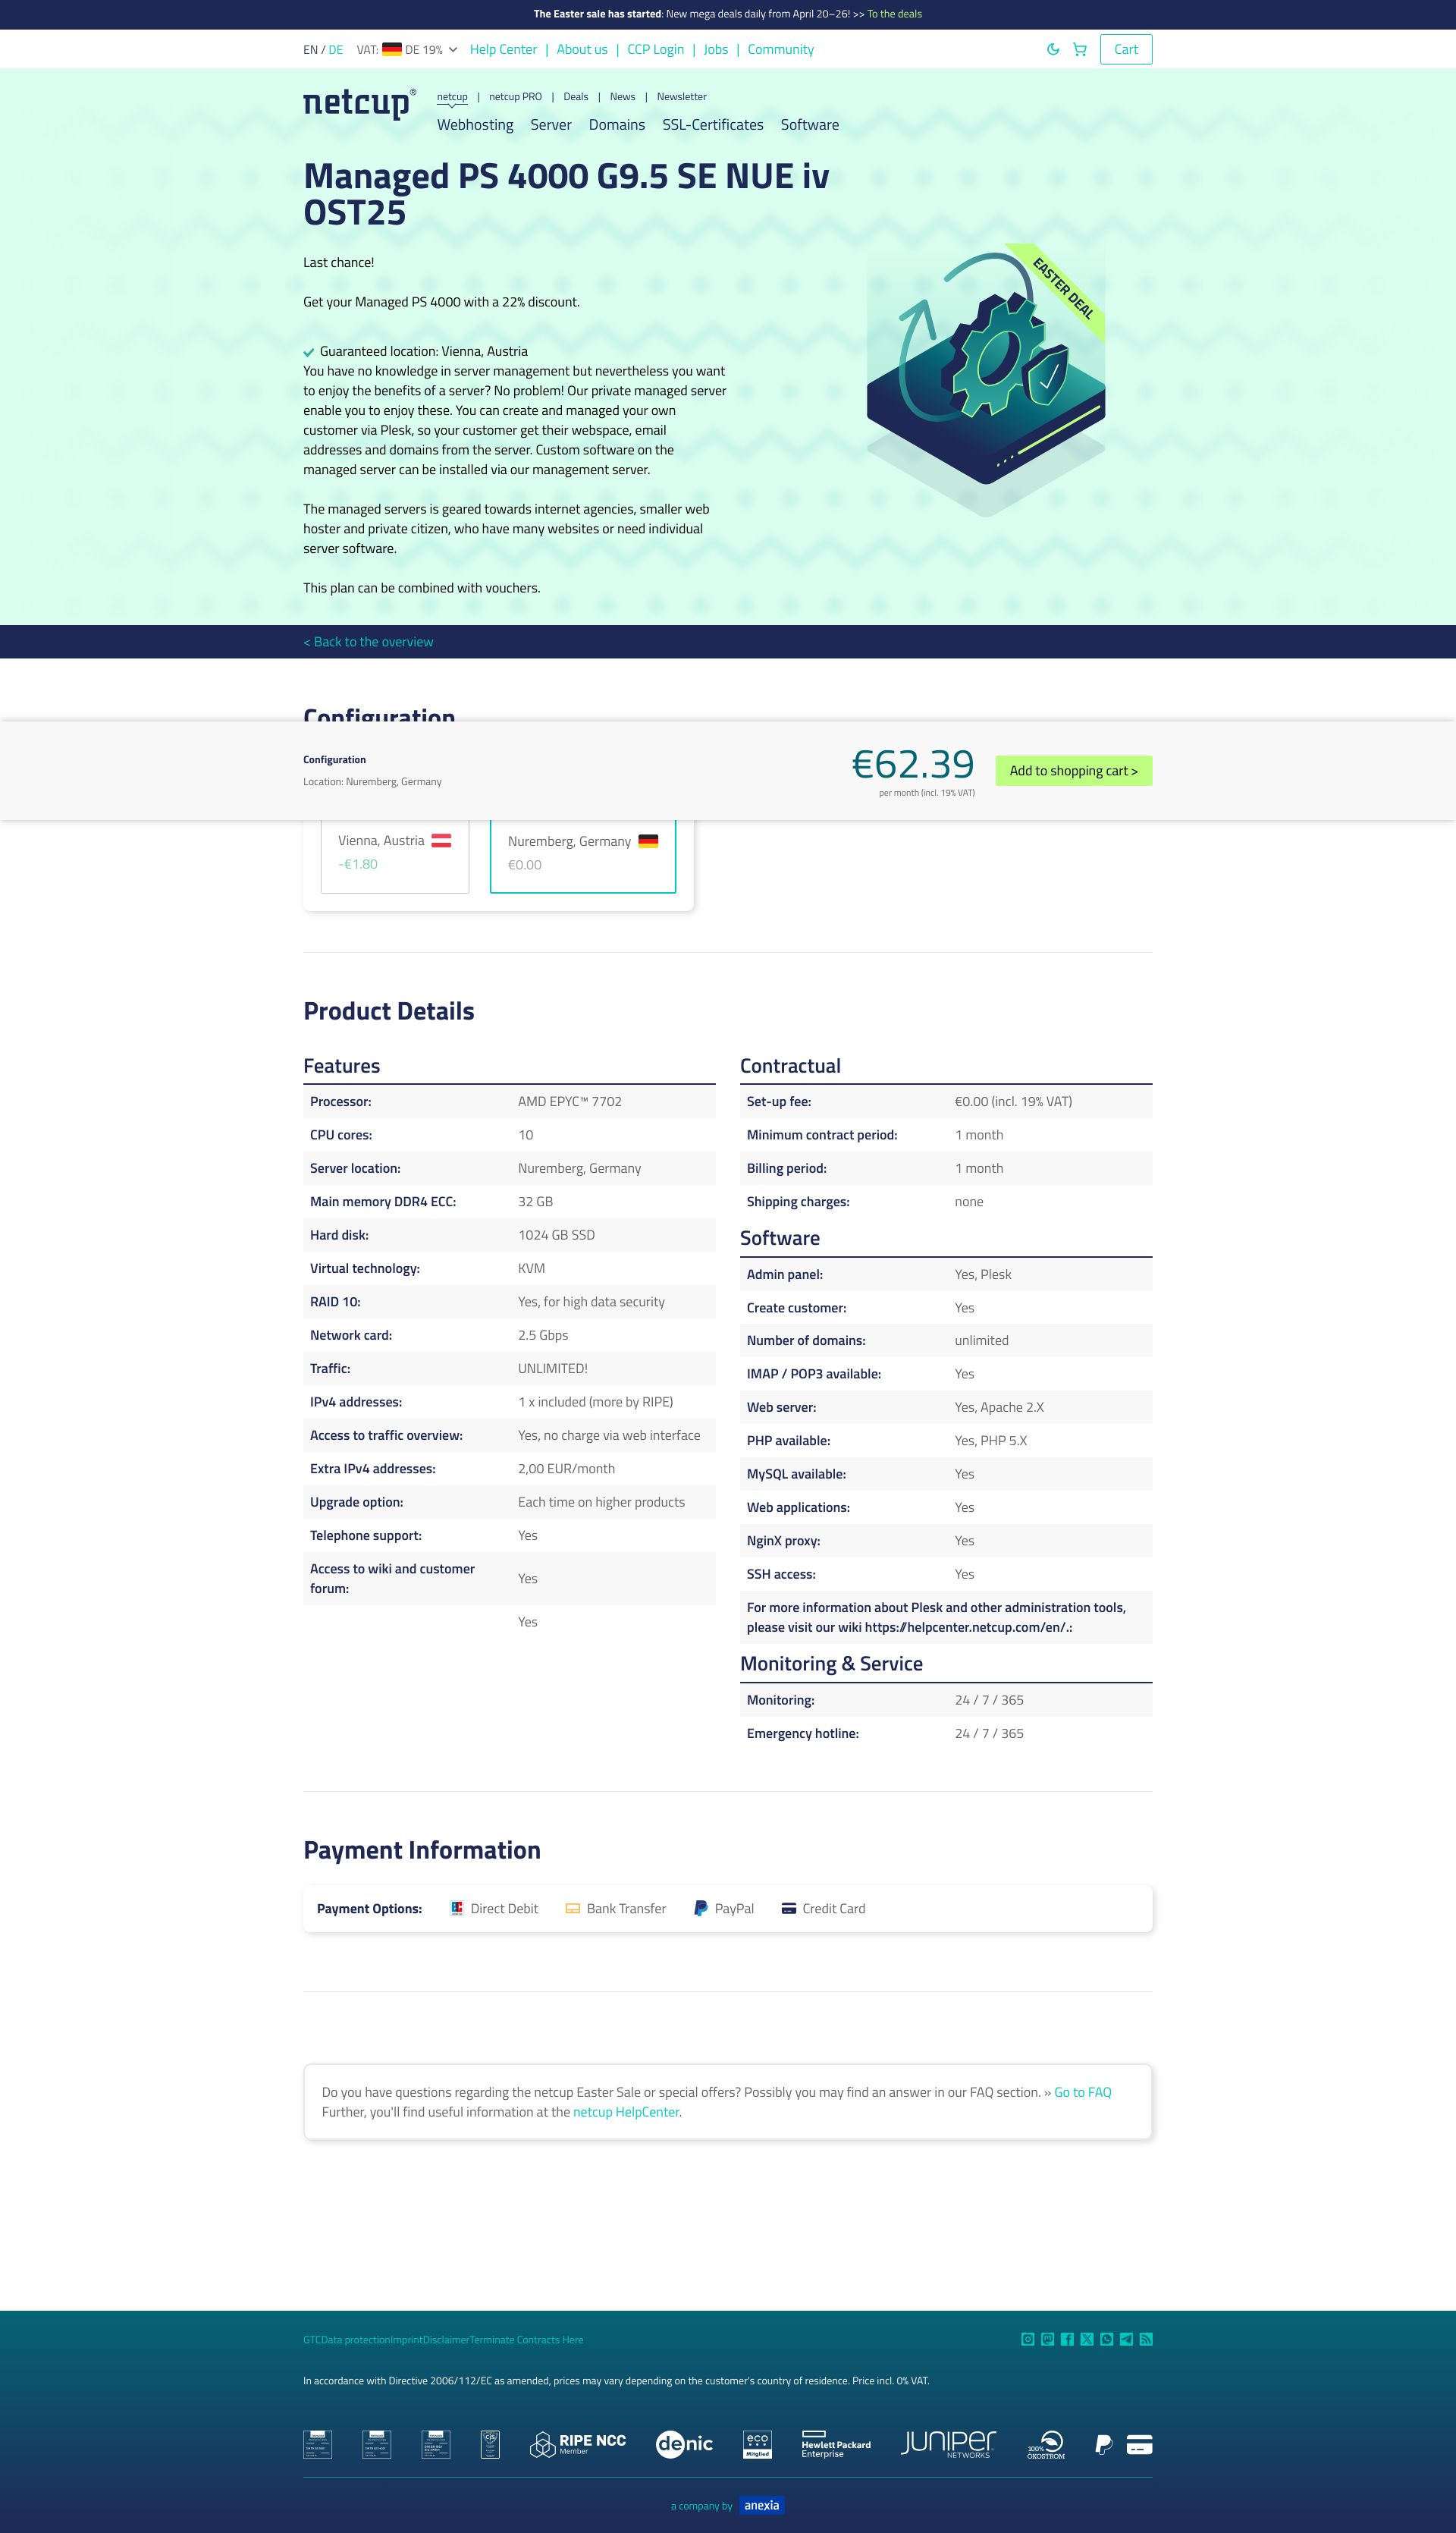Open the Community link
This screenshot has height=2533, width=1456.
(781, 49)
